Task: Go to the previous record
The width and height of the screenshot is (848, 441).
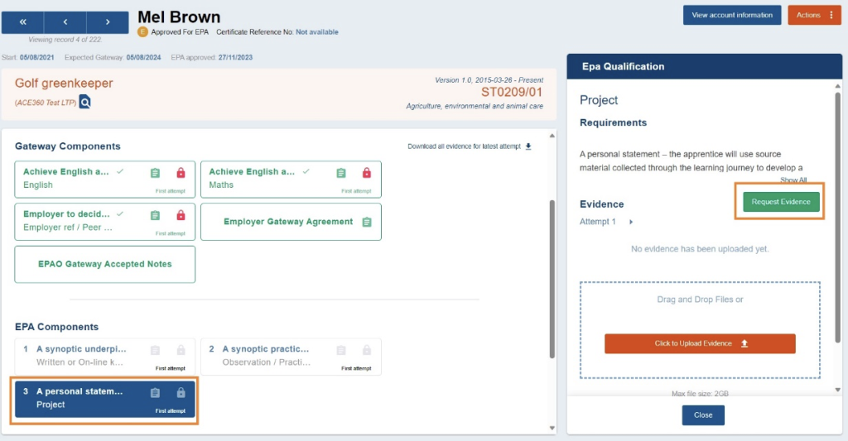Action: [x=65, y=22]
